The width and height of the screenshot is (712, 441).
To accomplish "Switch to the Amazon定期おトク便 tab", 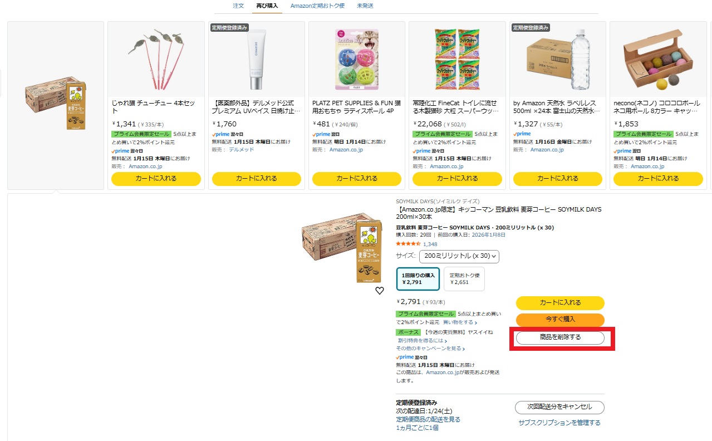I will [x=317, y=6].
